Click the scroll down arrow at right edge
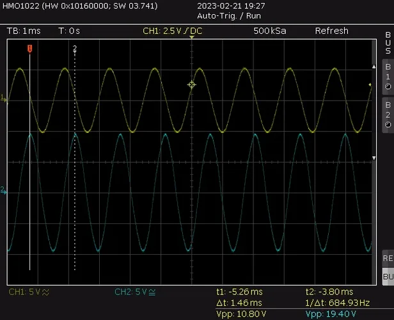This screenshot has width=394, height=320. (x=375, y=157)
